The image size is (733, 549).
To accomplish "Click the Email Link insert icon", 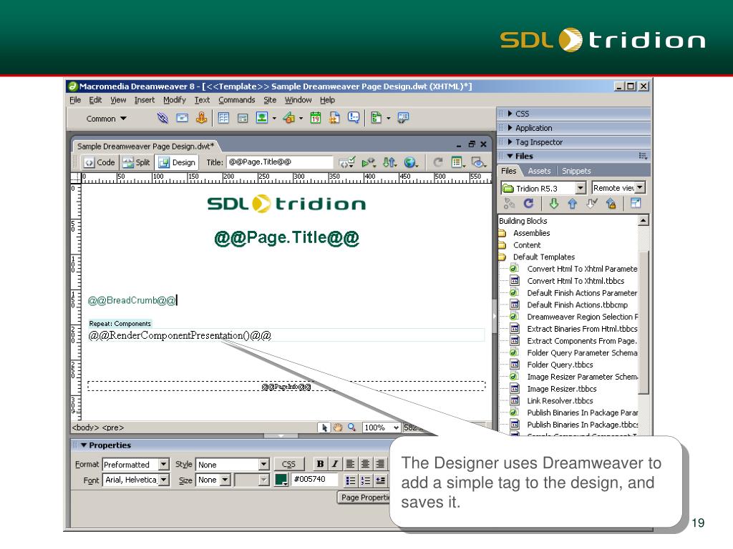I will [x=182, y=118].
